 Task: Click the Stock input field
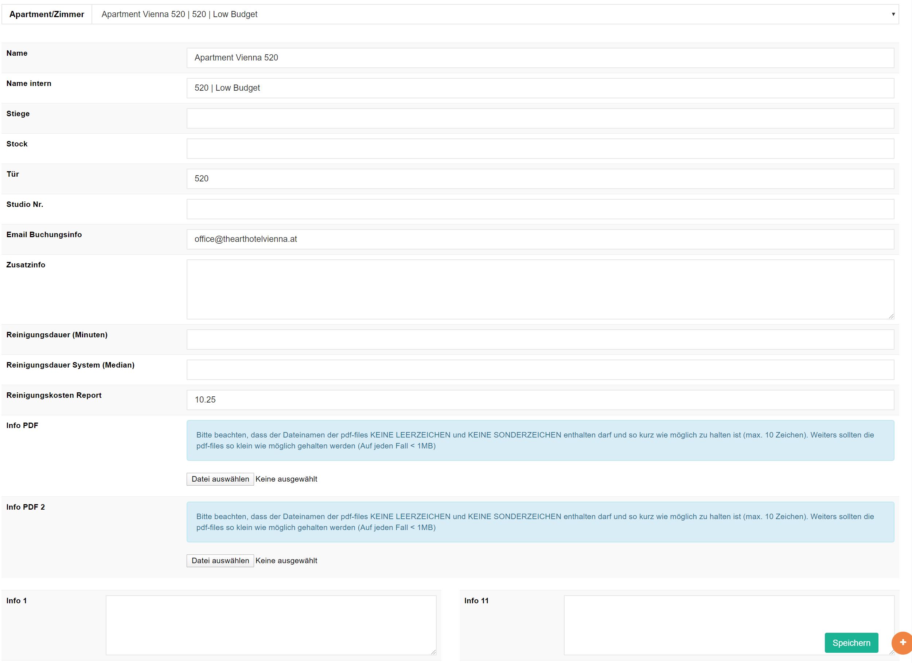pos(540,149)
